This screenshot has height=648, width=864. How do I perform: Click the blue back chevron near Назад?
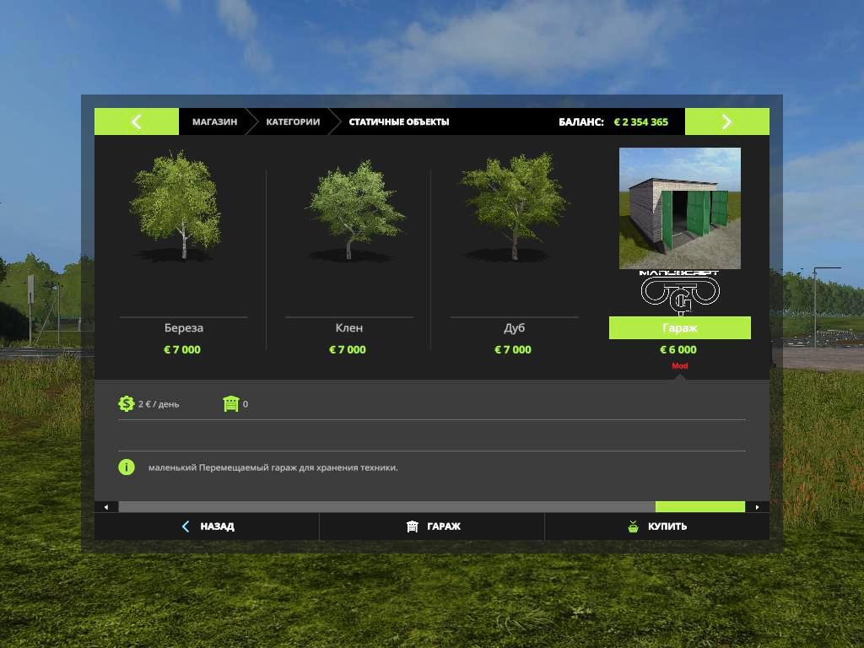tap(186, 526)
